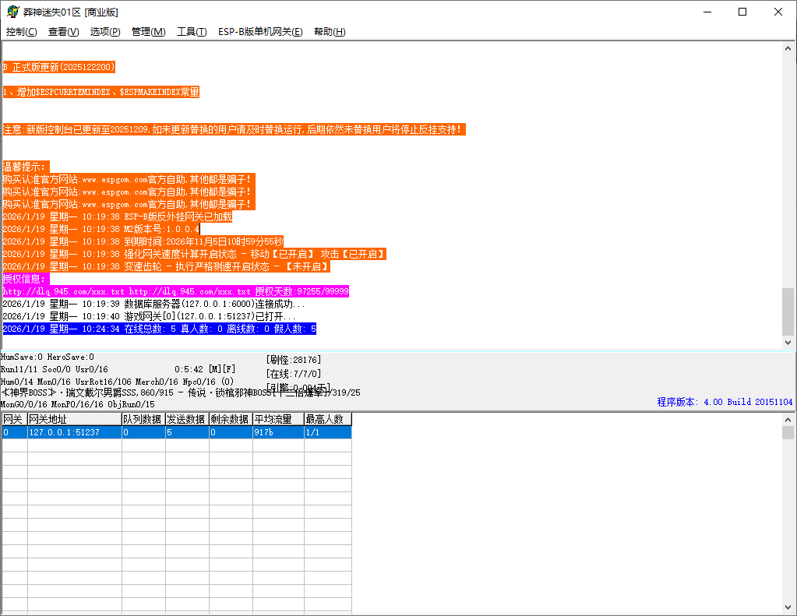
Task: Open the 查看(V) menu
Action: click(63, 32)
